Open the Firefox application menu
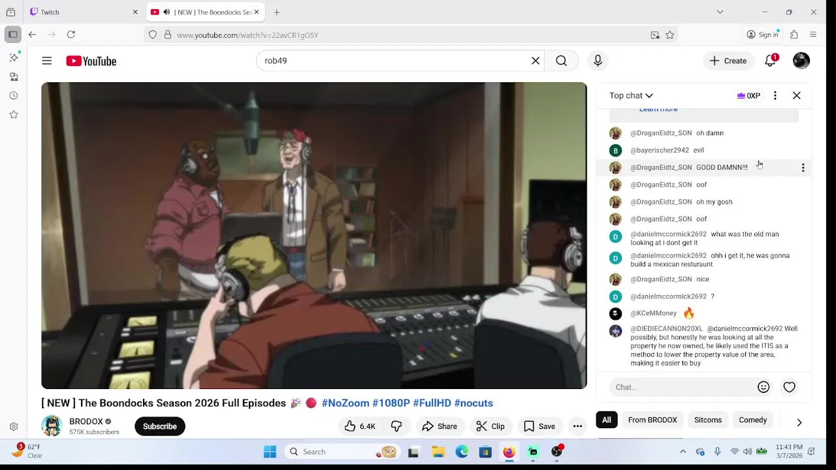836x470 pixels. [x=813, y=35]
